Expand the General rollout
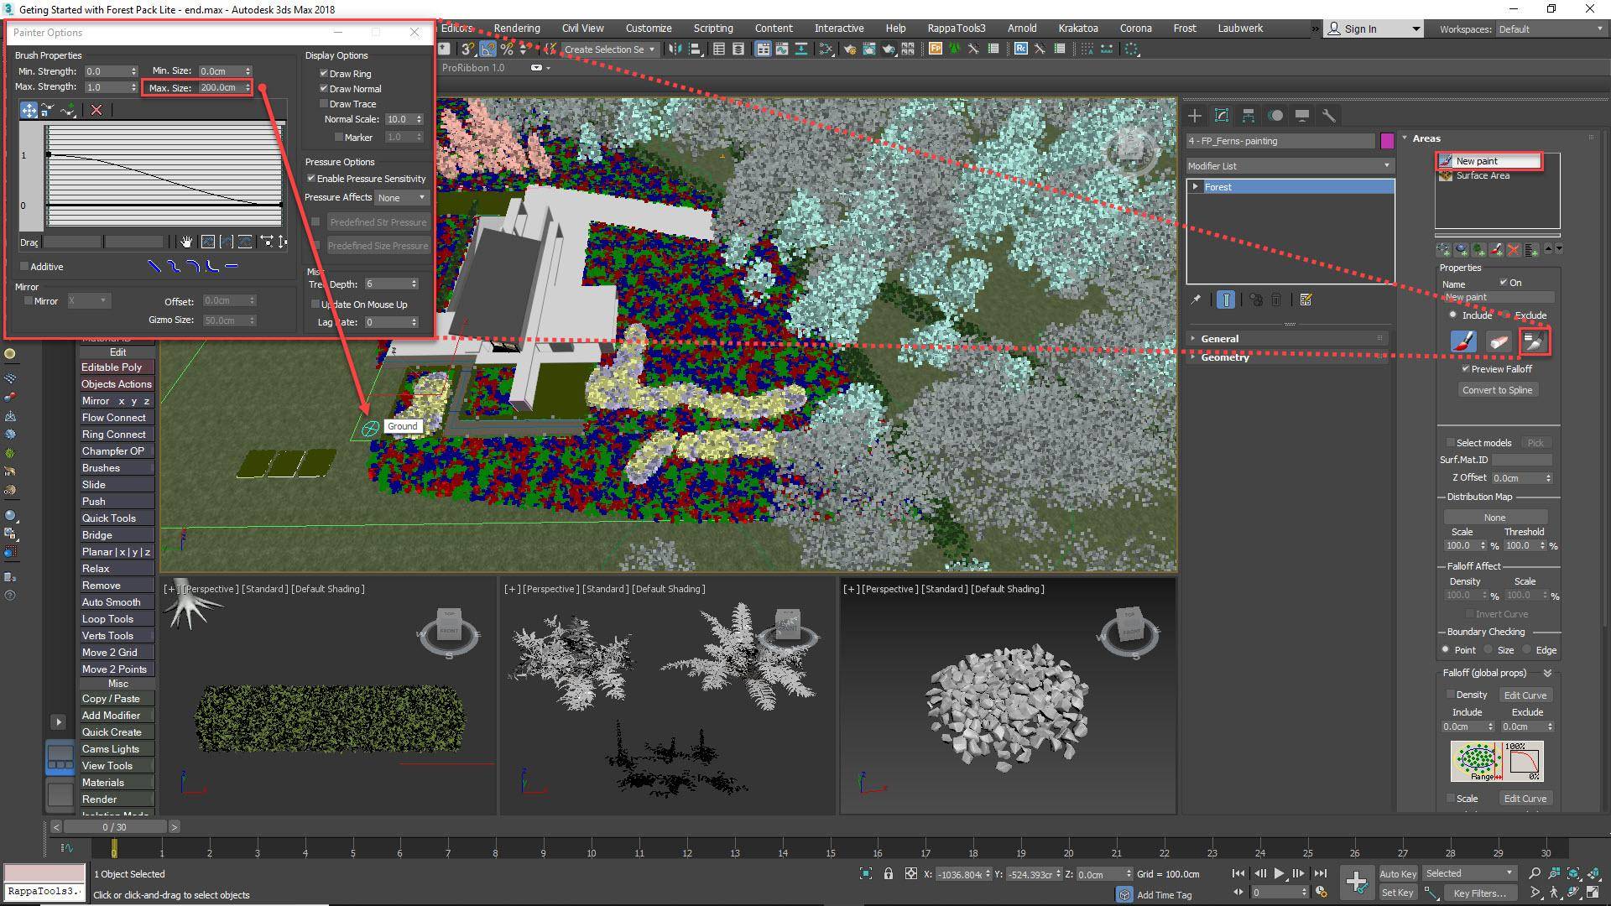1611x906 pixels. click(x=1220, y=338)
